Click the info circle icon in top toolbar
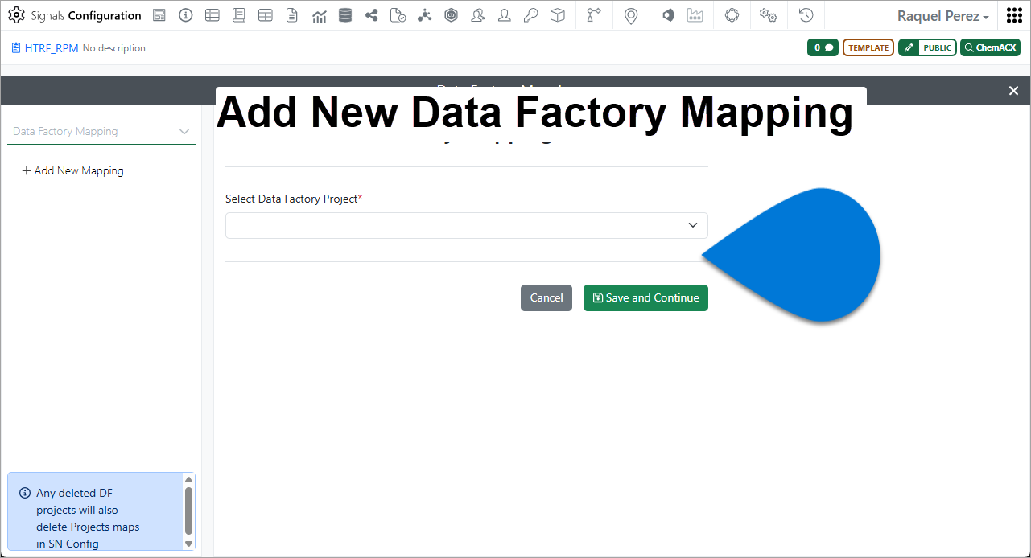 (x=186, y=15)
